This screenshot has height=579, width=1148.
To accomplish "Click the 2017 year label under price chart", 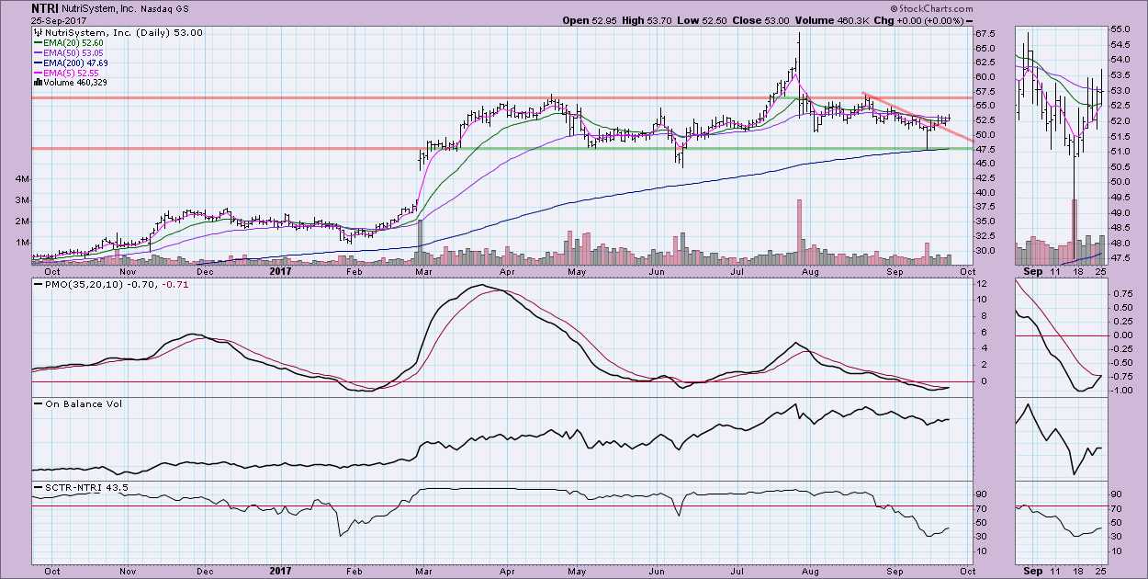I will [x=280, y=272].
